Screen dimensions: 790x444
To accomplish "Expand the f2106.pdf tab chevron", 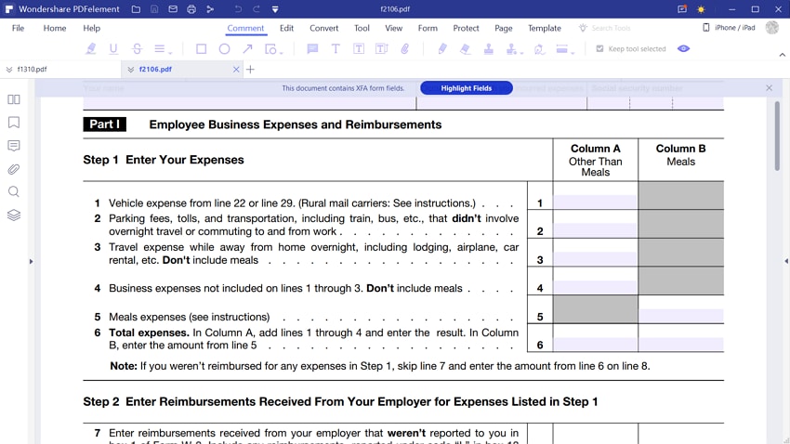I will point(130,70).
